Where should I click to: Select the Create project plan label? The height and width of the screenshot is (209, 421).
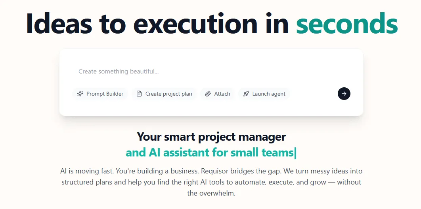click(168, 94)
